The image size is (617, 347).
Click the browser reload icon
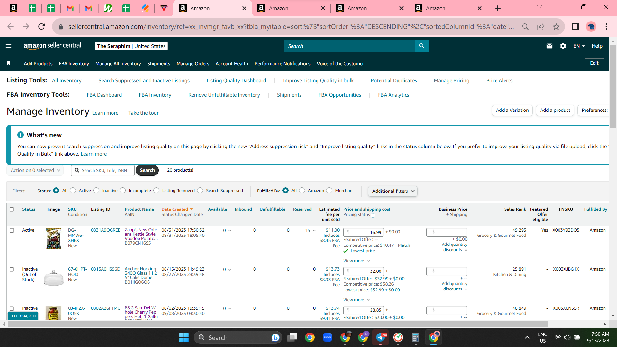tap(41, 27)
